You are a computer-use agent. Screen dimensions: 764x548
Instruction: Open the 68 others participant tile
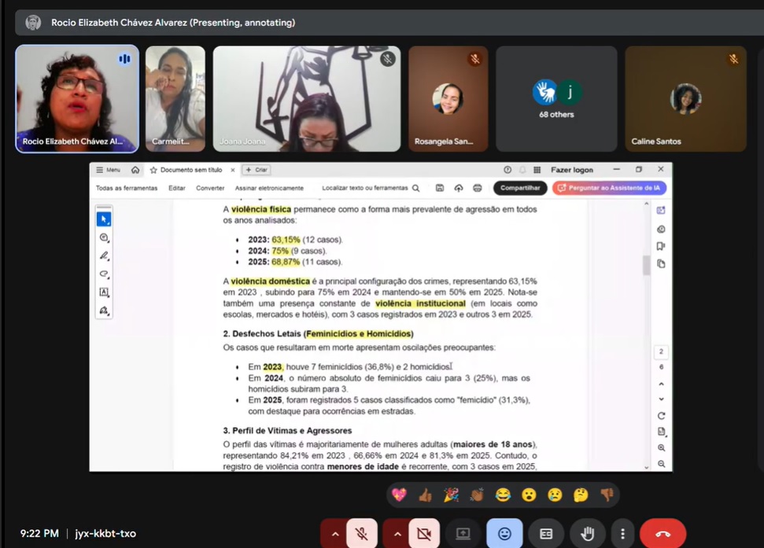point(556,99)
